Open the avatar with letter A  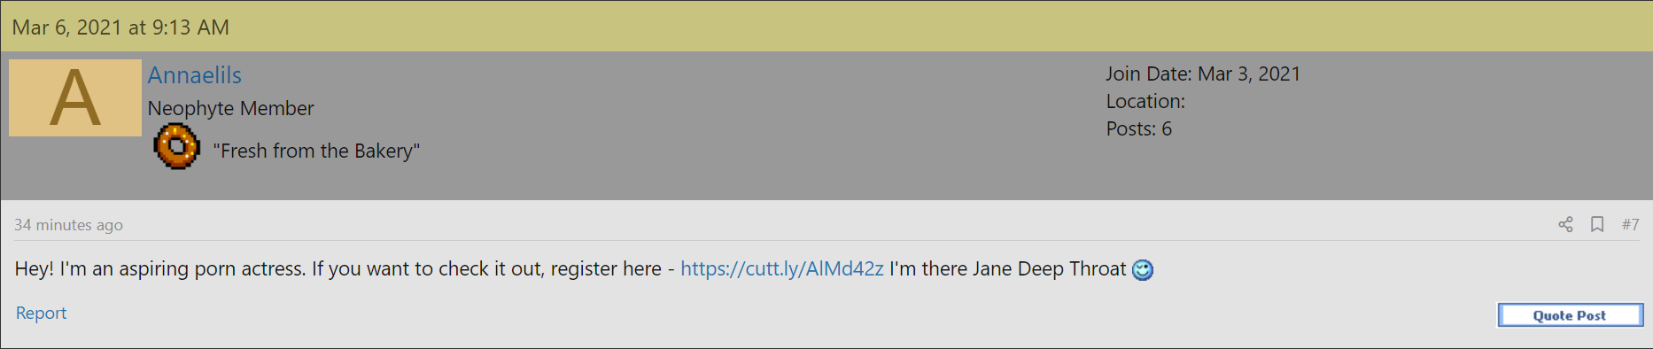75,97
